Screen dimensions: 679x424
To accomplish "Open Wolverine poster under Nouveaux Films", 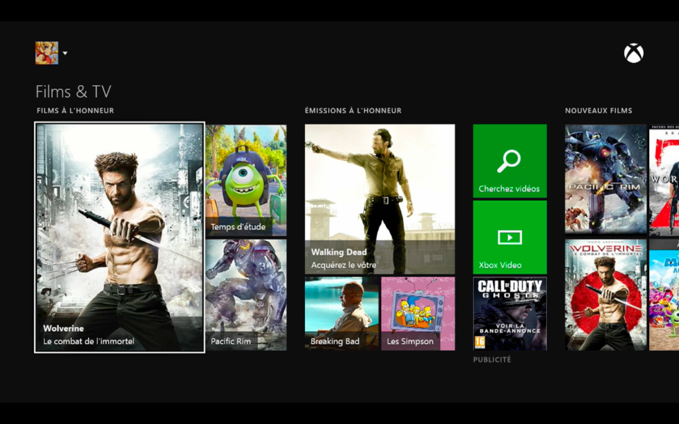I will coord(605,295).
